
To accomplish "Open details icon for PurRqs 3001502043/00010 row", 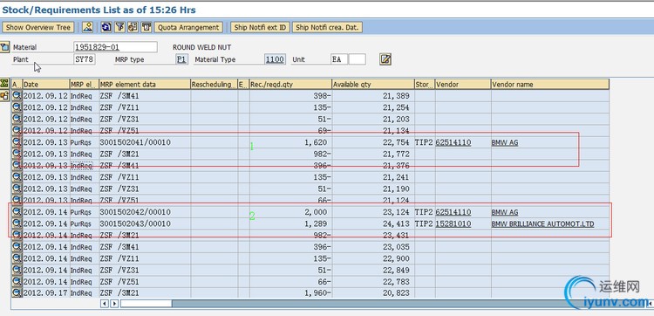I will coord(17,223).
